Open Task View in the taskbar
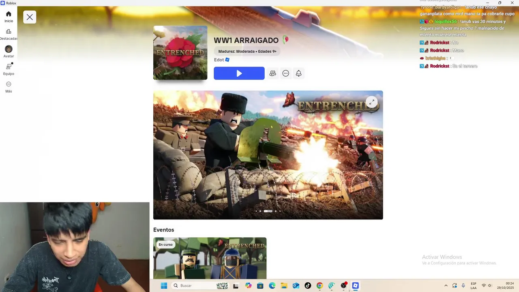The width and height of the screenshot is (519, 292). (236, 286)
